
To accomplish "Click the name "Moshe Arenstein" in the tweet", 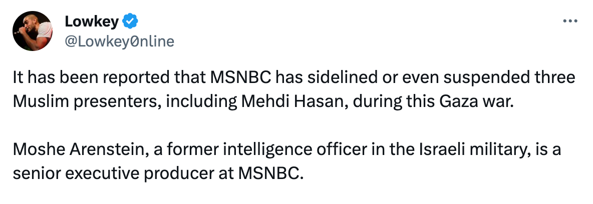I will tap(79, 149).
